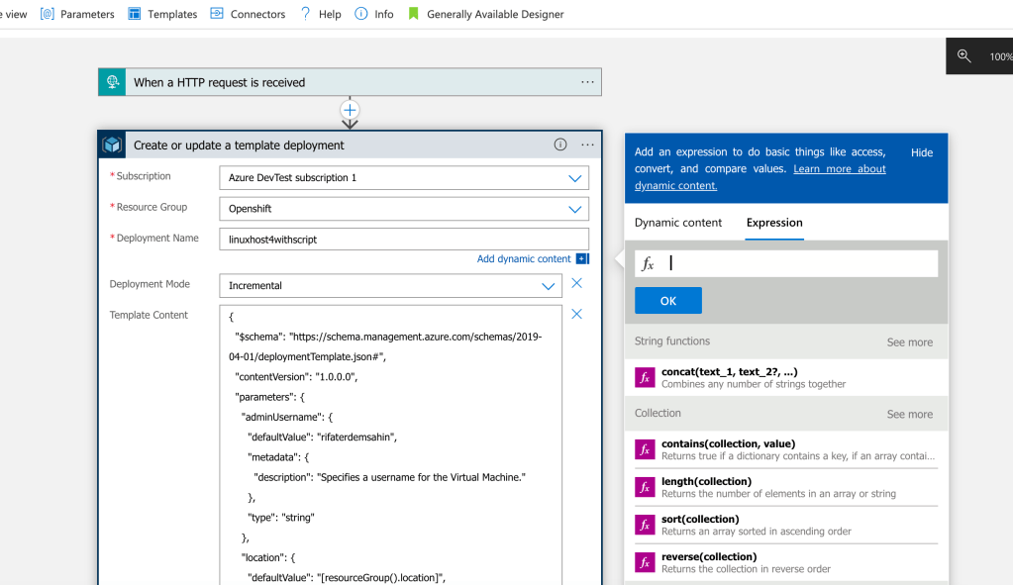Expand the Subscription dropdown
Viewport: 1013px width, 585px height.
pos(574,178)
